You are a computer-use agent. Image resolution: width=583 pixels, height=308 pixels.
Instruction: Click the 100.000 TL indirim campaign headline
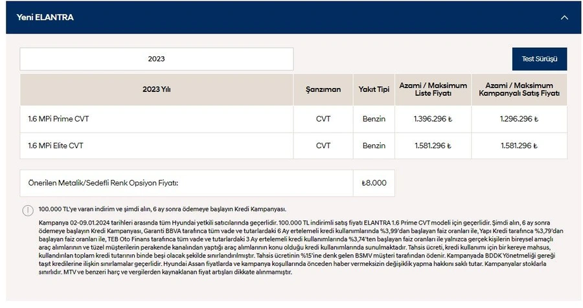[x=163, y=209]
